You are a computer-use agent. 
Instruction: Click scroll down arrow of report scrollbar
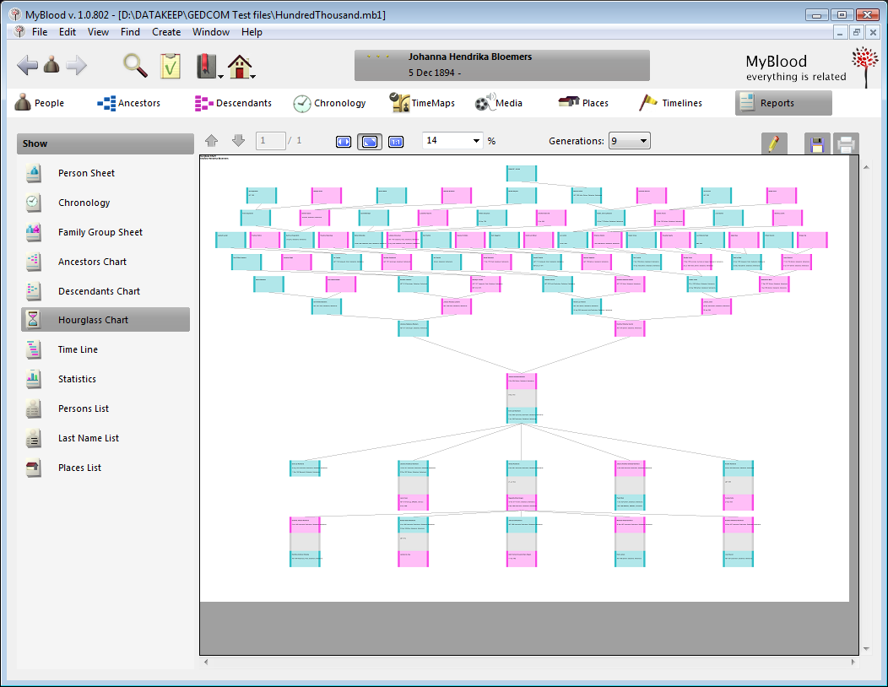coord(867,649)
